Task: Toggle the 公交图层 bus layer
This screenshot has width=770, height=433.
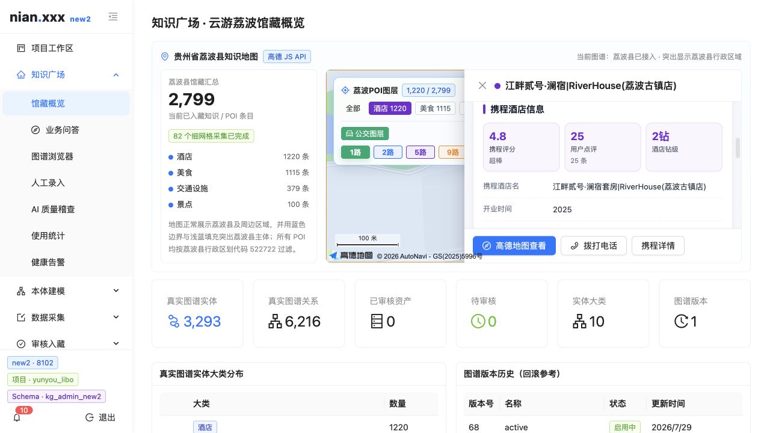Action: click(365, 134)
